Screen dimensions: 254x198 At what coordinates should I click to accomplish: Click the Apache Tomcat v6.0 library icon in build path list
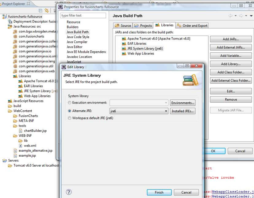click(124, 39)
